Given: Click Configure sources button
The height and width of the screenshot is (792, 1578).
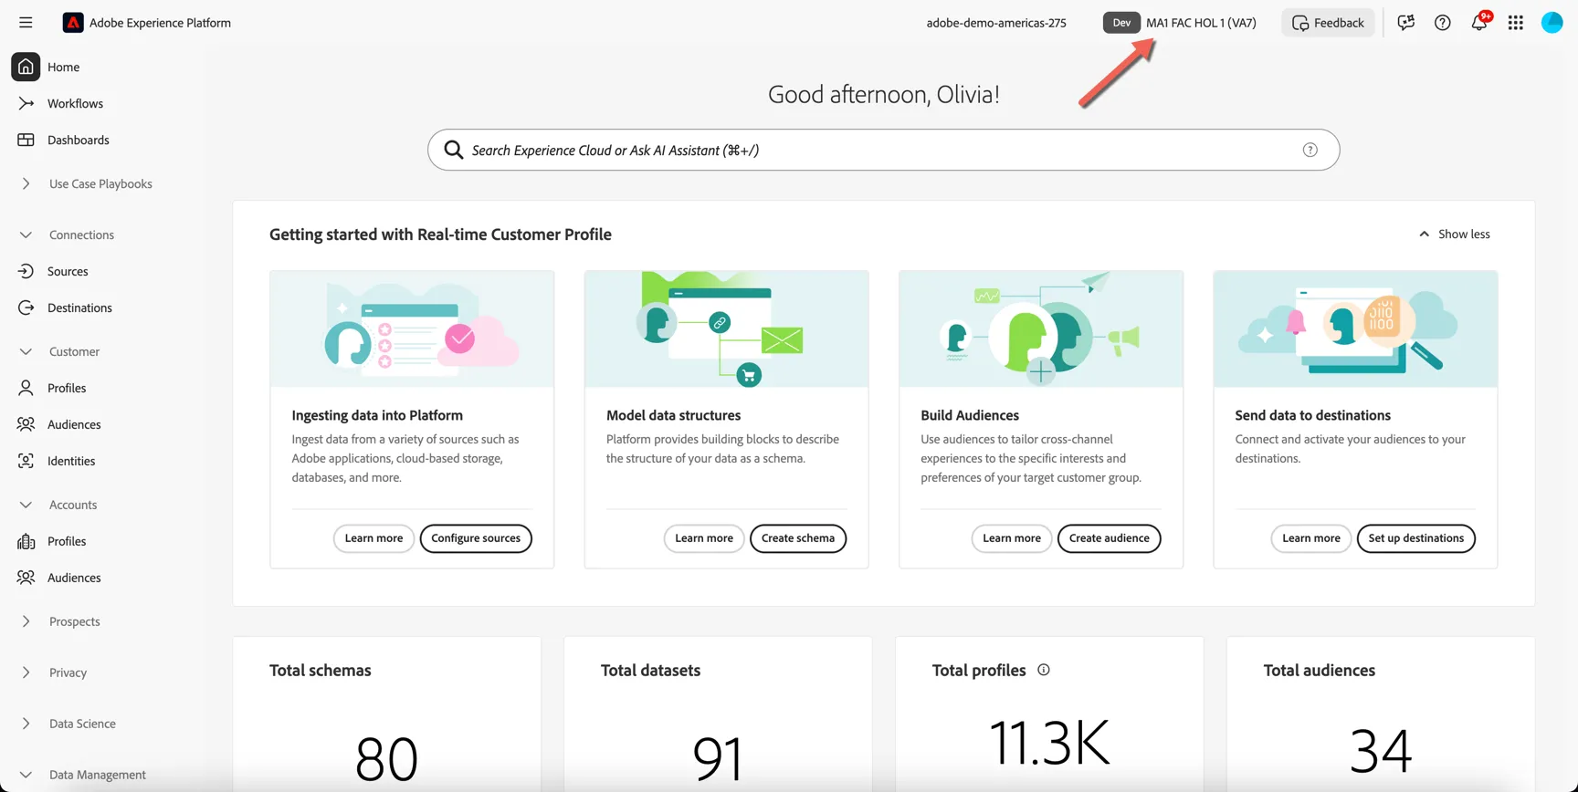Looking at the screenshot, I should pyautogui.click(x=476, y=538).
